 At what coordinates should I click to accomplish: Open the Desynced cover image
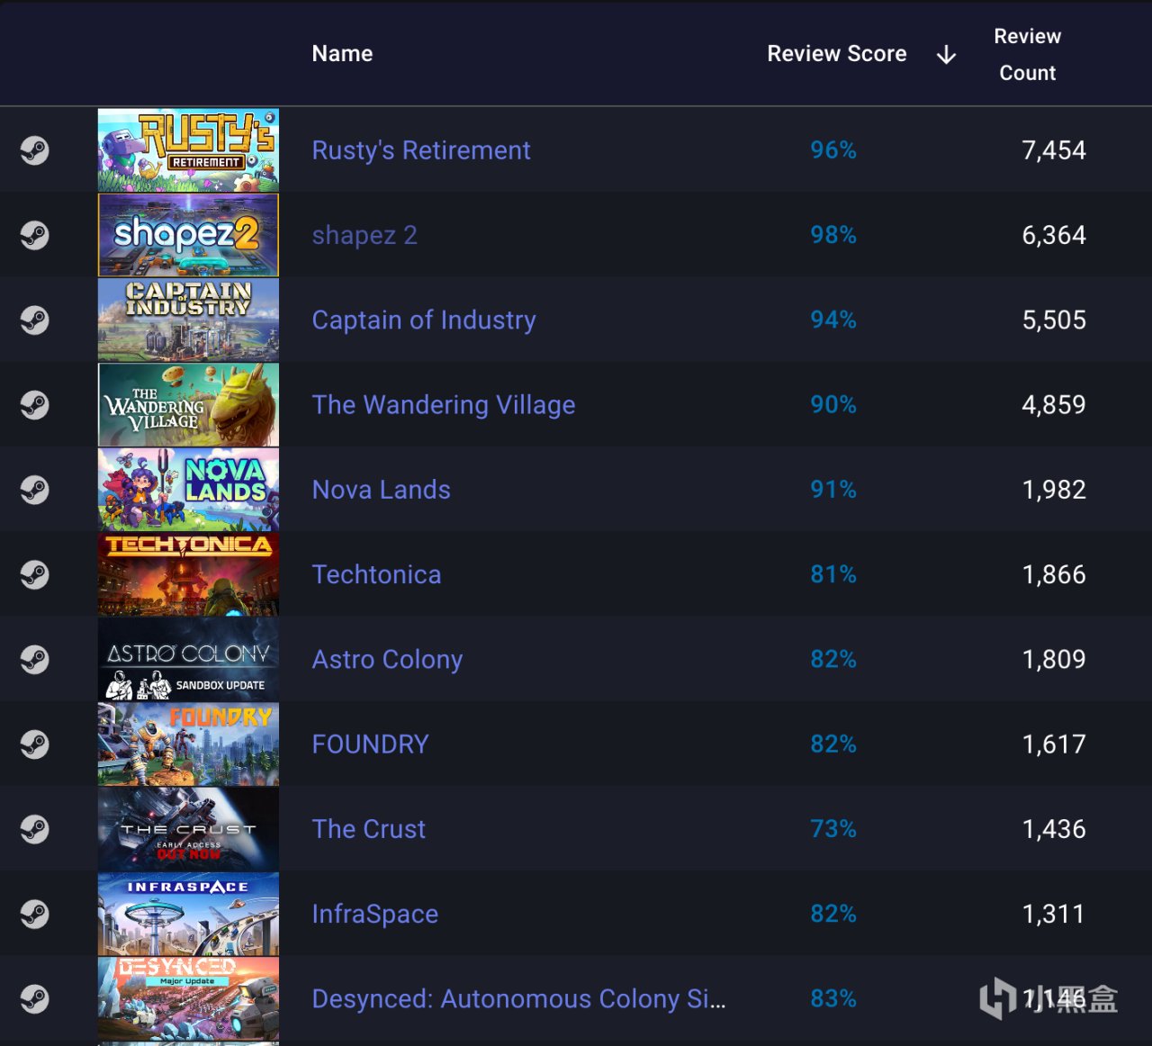tap(188, 999)
